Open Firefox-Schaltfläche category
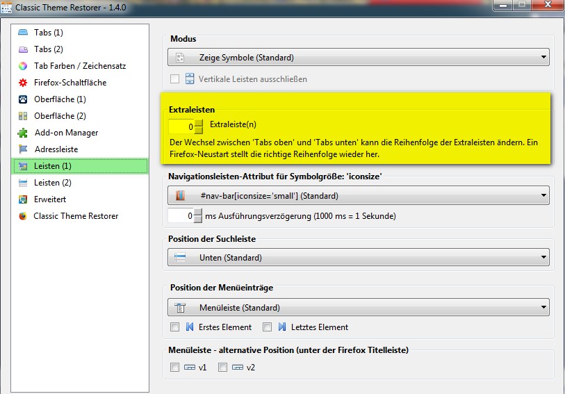The width and height of the screenshot is (565, 394). pos(80,83)
